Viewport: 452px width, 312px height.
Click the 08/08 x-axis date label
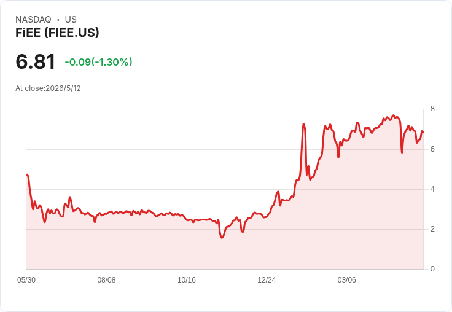[x=106, y=279]
